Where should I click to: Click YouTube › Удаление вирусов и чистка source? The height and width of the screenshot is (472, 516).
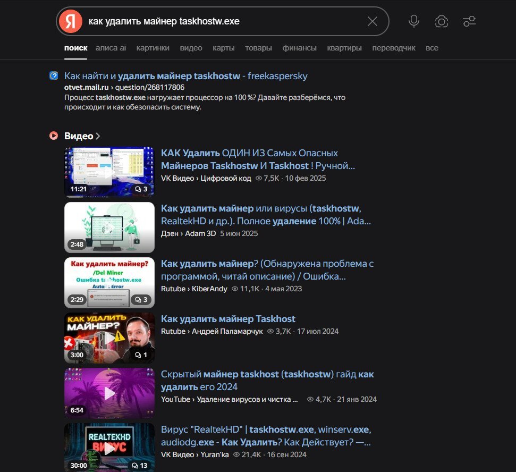[229, 399]
